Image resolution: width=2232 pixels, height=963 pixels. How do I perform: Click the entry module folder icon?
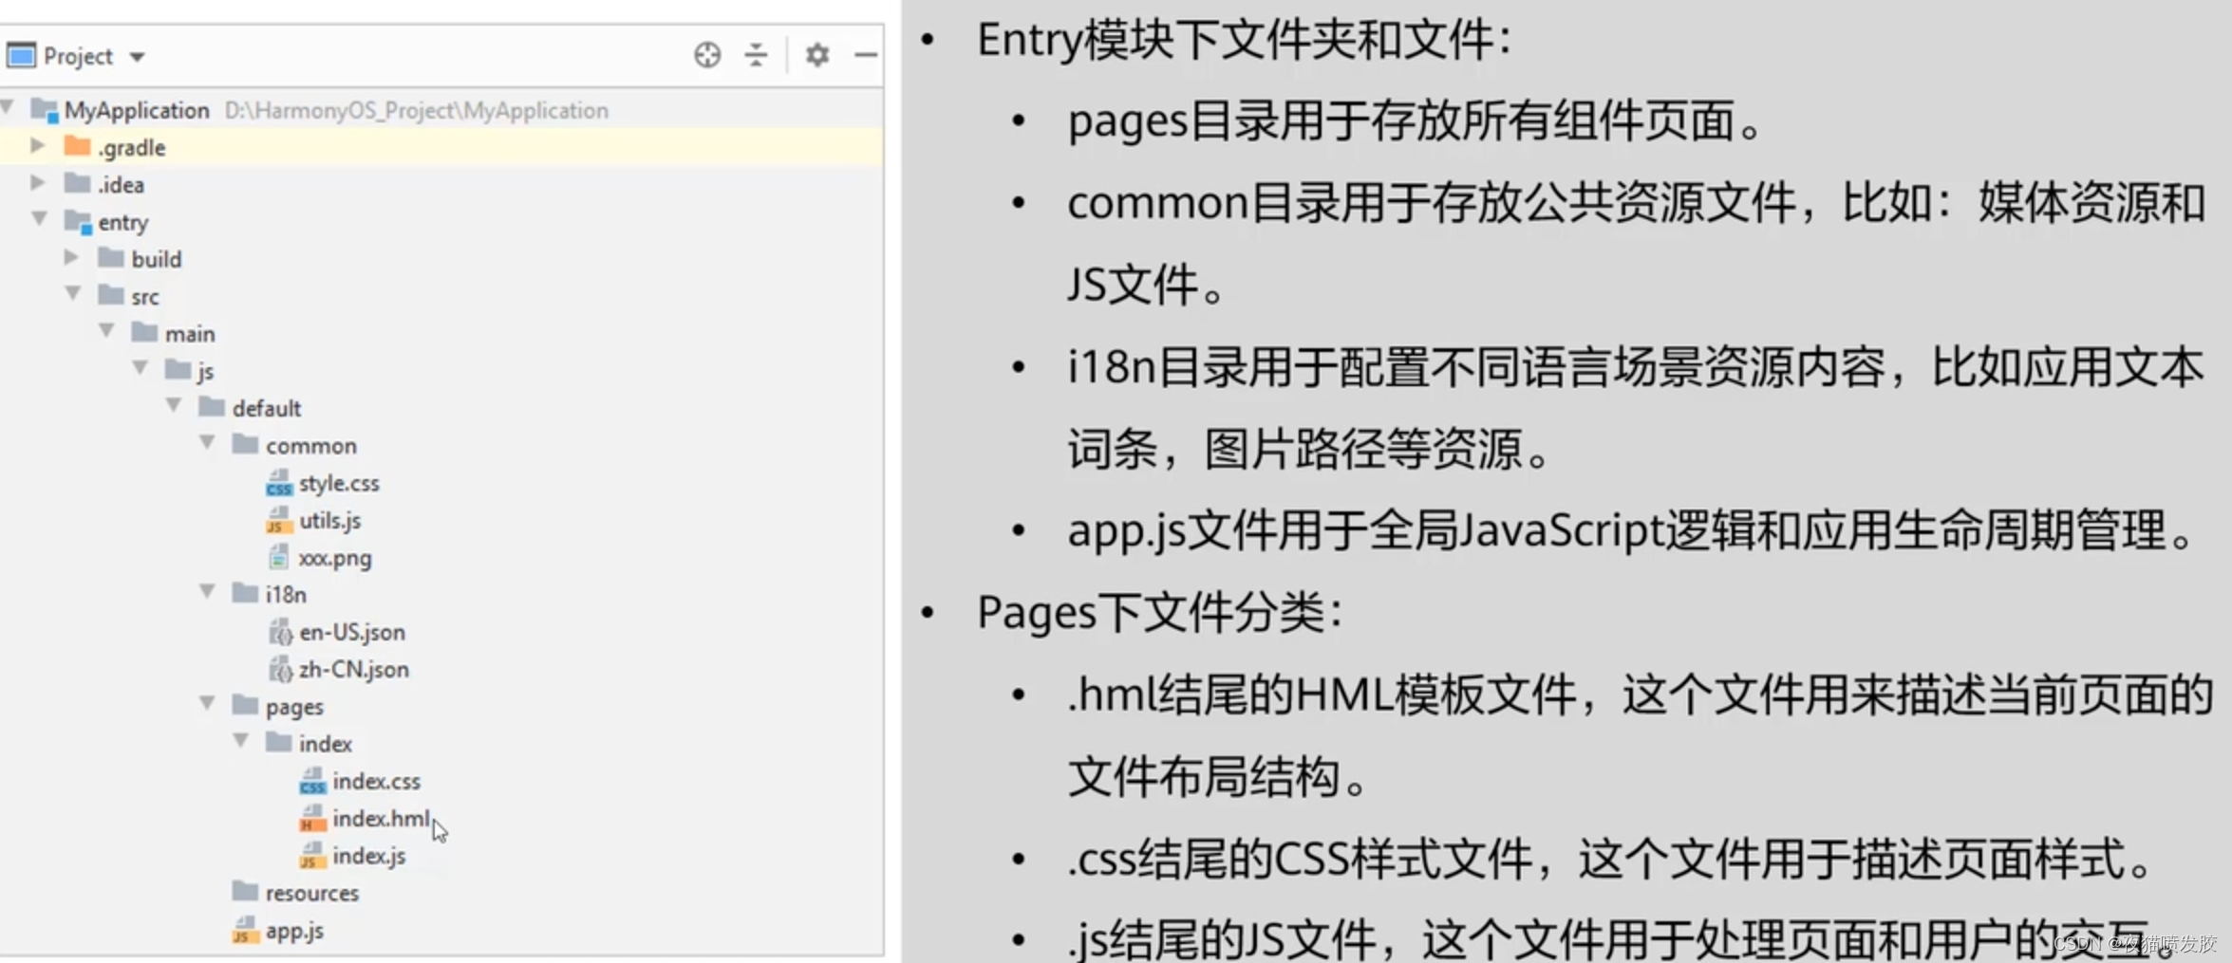click(x=78, y=222)
